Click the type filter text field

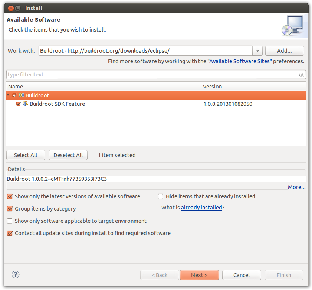156,75
